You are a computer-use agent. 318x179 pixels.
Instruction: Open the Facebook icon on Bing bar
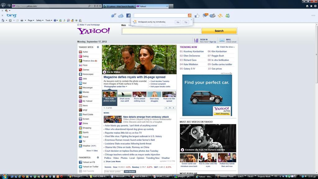(128, 16)
